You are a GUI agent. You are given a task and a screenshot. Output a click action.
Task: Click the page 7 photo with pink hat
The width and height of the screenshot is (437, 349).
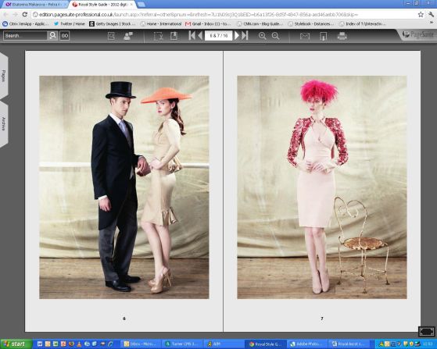[x=322, y=187]
